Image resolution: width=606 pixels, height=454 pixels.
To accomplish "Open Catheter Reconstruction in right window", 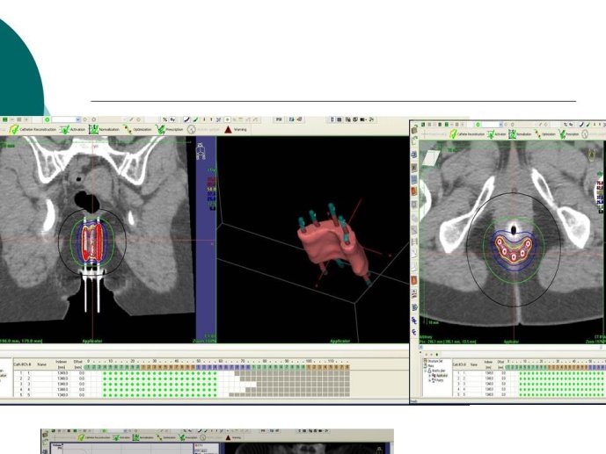I will click(466, 134).
